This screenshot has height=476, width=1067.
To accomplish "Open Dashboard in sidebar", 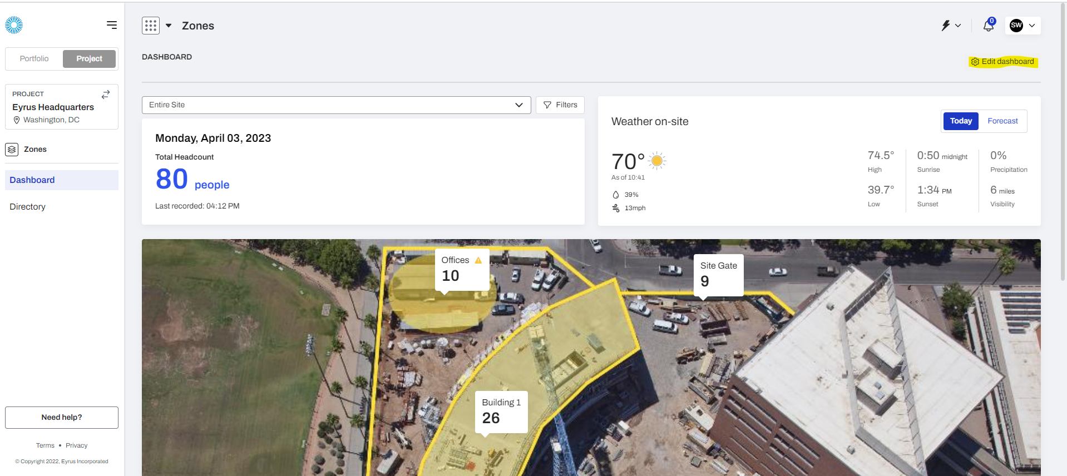I will click(x=62, y=180).
